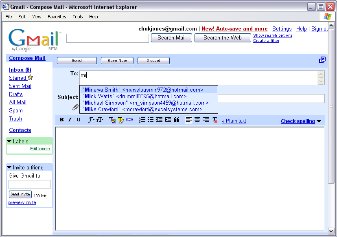Collapse the Labels section

pyautogui.click(x=9, y=141)
